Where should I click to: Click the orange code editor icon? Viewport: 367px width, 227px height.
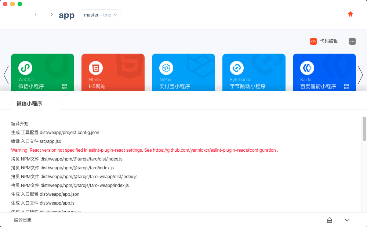(x=313, y=41)
